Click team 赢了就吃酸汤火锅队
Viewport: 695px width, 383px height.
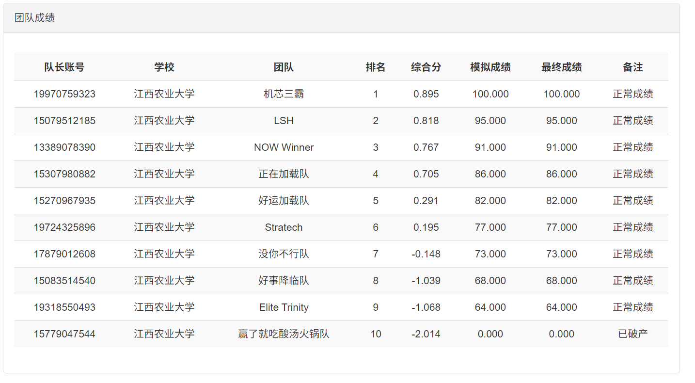point(284,334)
